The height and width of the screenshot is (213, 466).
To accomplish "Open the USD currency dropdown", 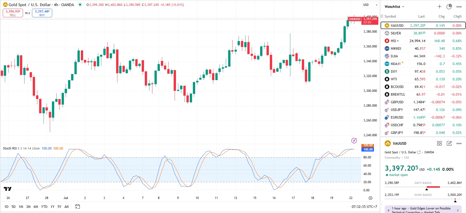I will pos(370,5).
